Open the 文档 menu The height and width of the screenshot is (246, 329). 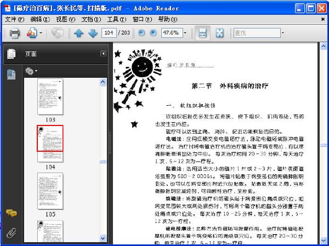pyautogui.click(x=91, y=20)
